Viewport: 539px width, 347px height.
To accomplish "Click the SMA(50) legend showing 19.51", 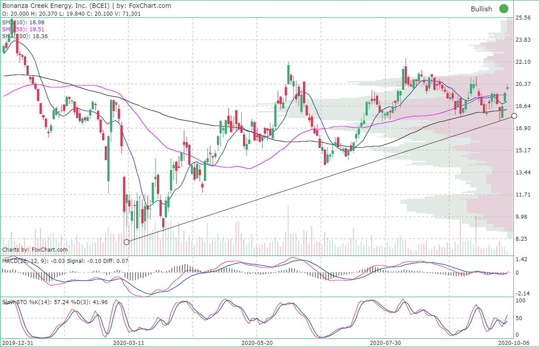I will coord(24,29).
